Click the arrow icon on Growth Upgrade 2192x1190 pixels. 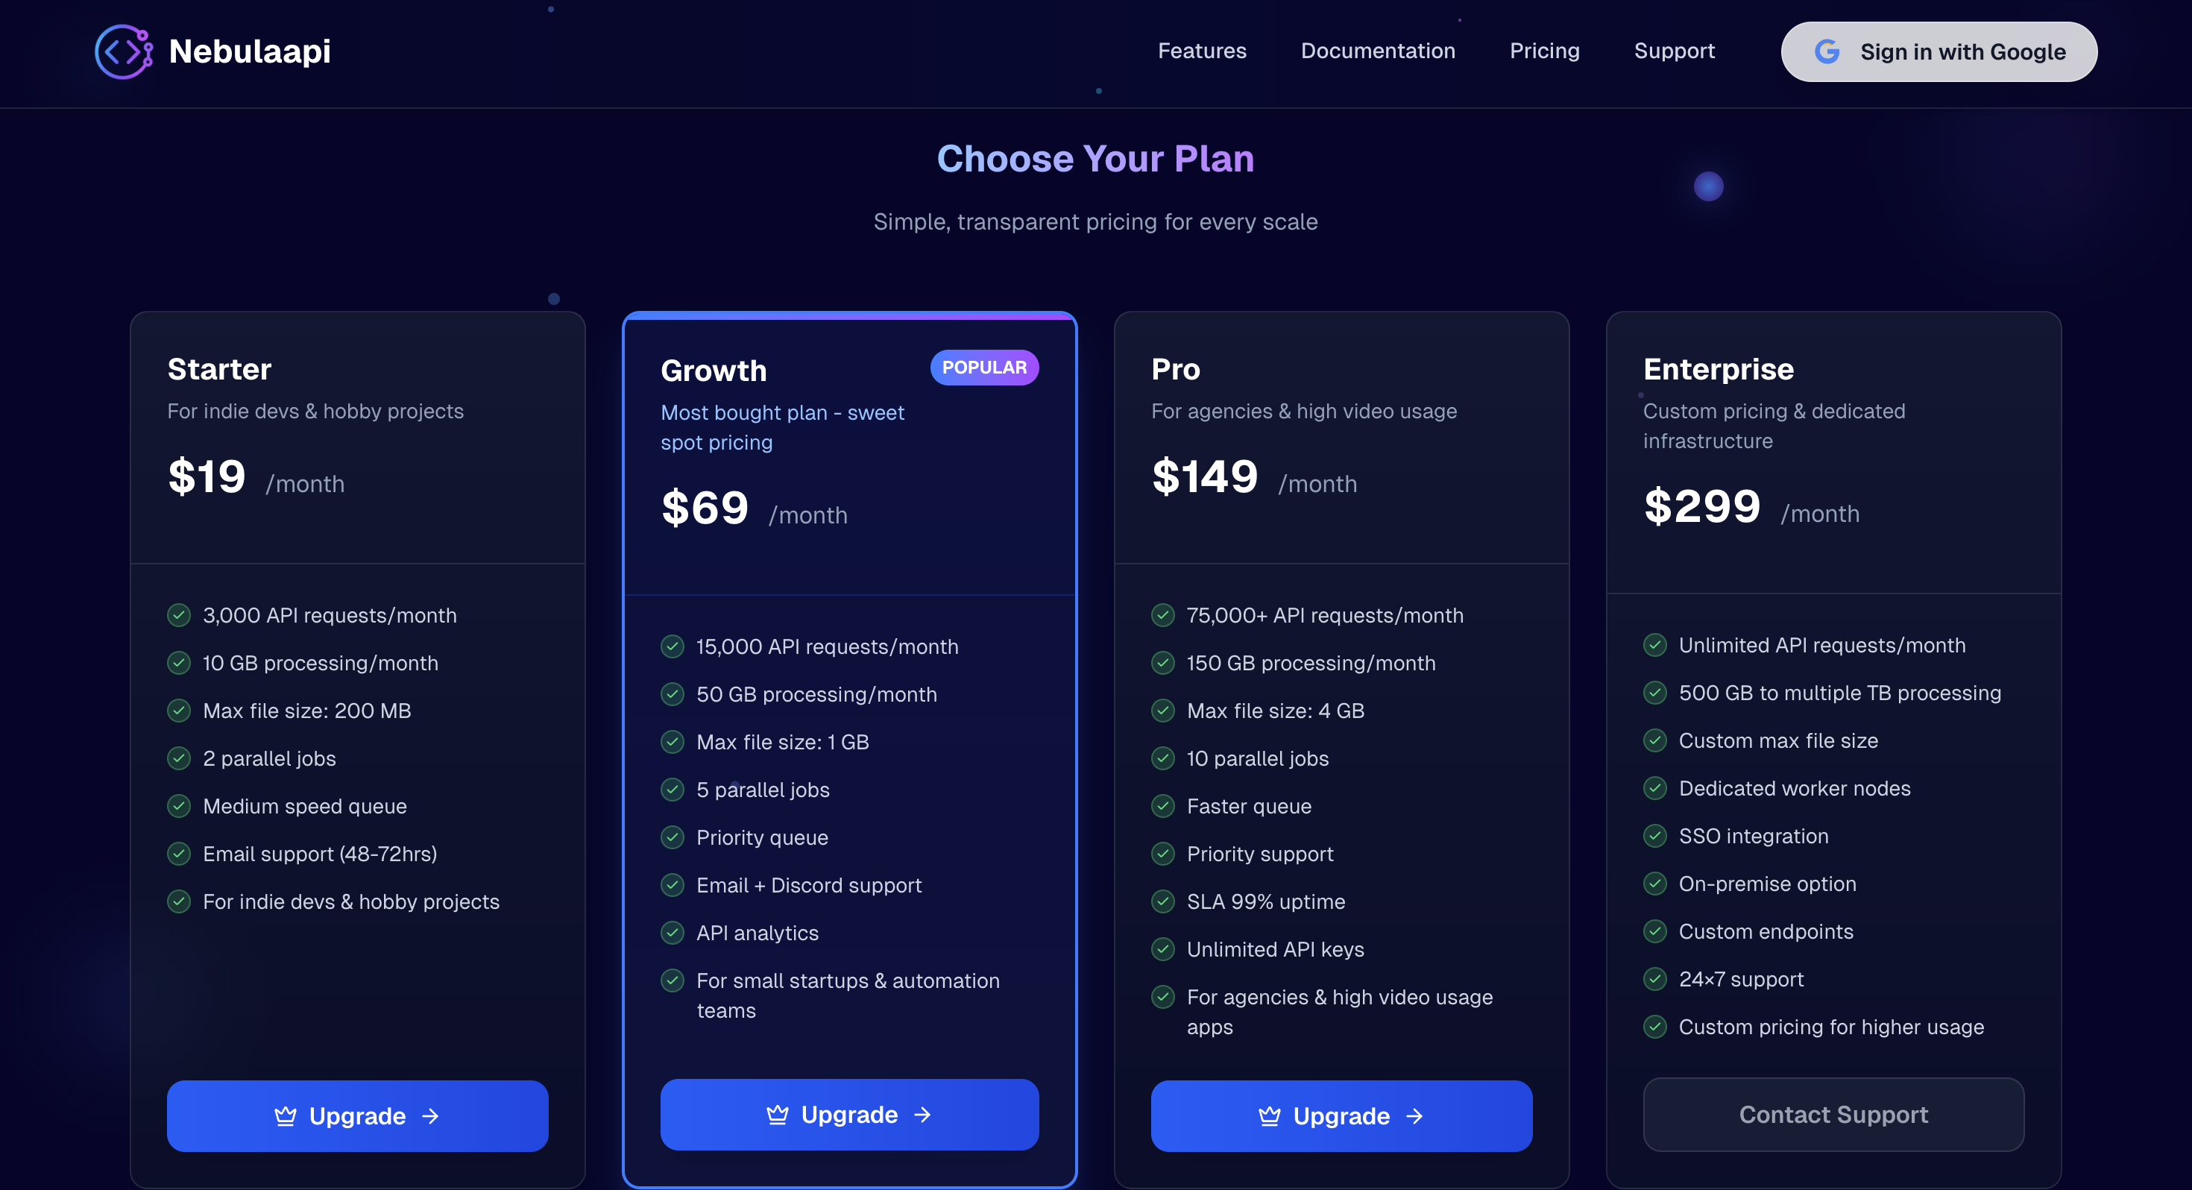click(922, 1114)
